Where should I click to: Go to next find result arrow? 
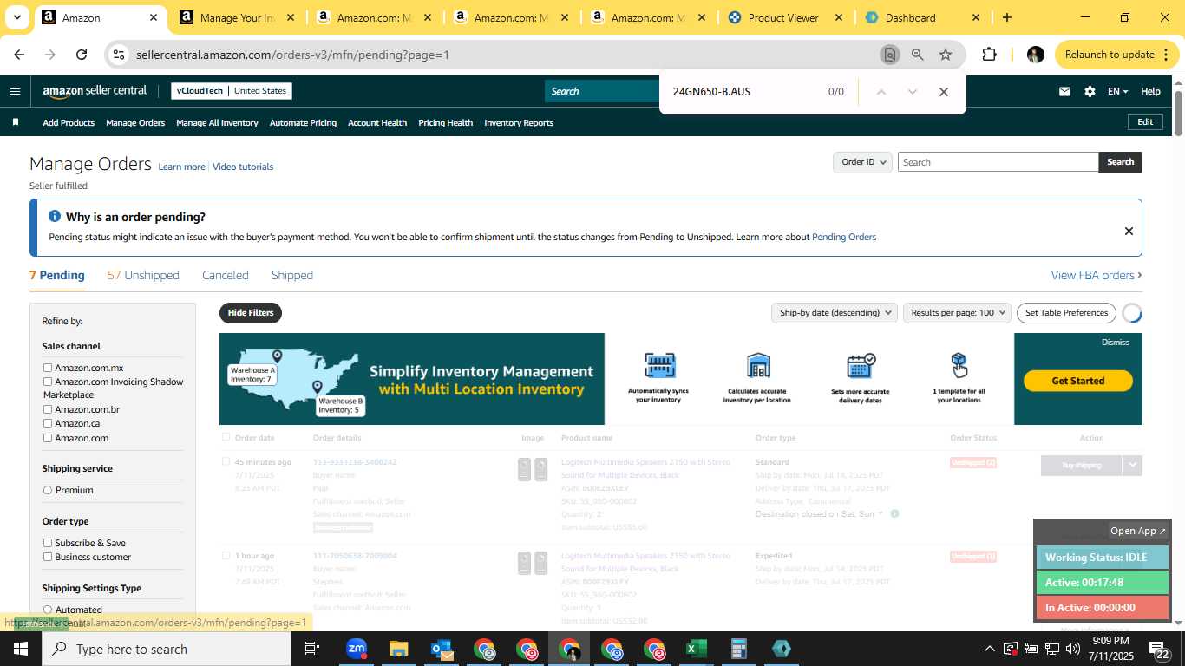[912, 92]
